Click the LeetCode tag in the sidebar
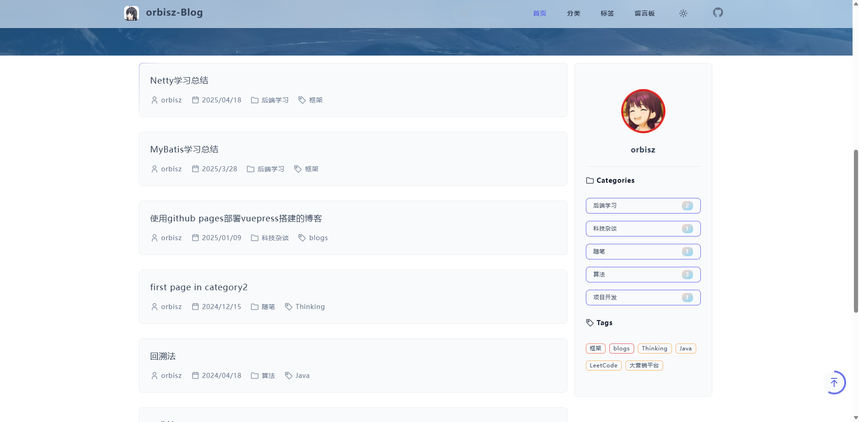The height and width of the screenshot is (422, 859). 603,365
